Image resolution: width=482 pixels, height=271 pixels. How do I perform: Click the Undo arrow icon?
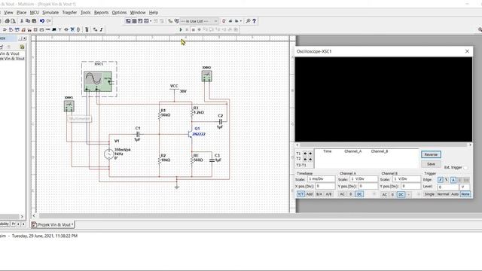pyautogui.click(x=42, y=21)
